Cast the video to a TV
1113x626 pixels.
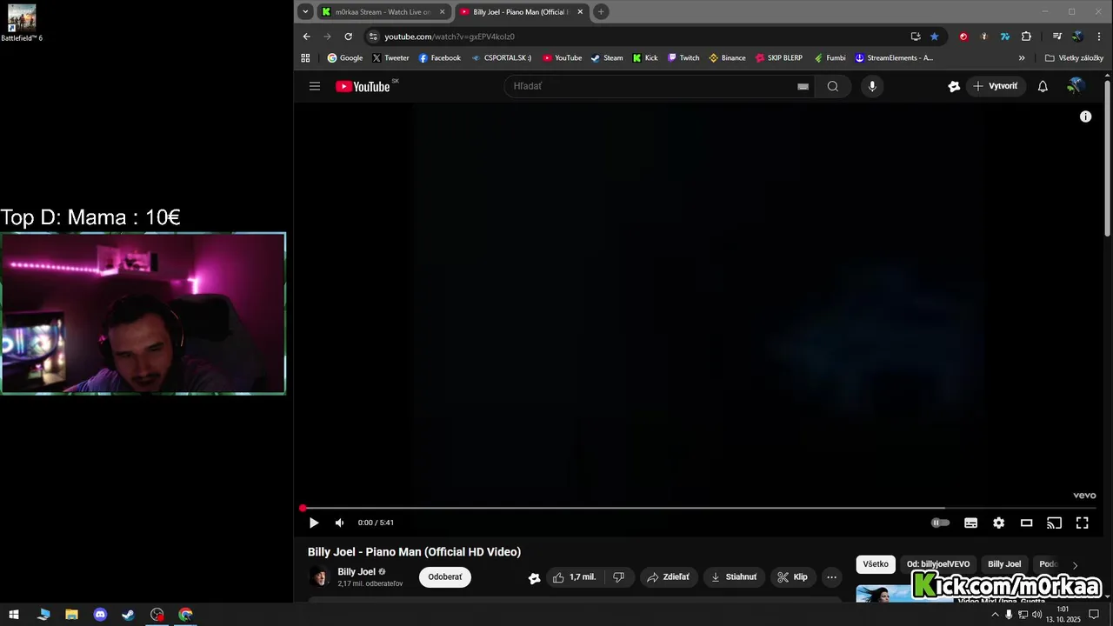pyautogui.click(x=1054, y=523)
